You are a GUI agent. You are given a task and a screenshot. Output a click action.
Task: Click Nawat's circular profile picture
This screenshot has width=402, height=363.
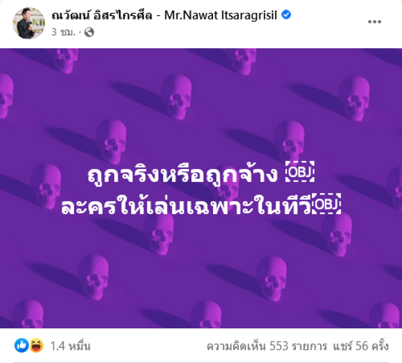[29, 23]
